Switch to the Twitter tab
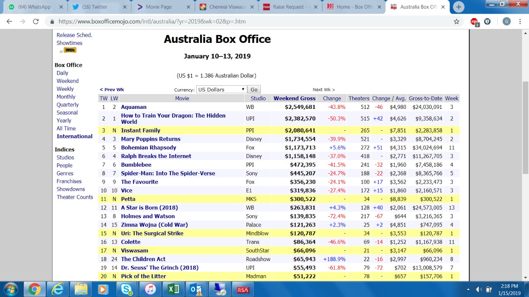This screenshot has width=529, height=297. coord(98,7)
